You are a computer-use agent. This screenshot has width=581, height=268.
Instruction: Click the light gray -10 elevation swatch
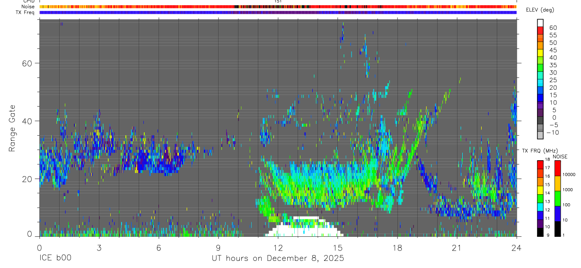pyautogui.click(x=540, y=135)
